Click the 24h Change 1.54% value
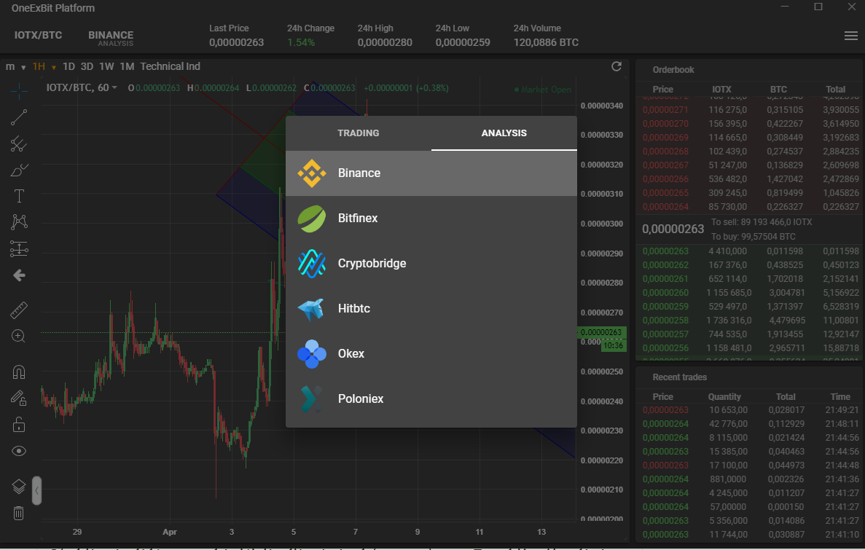Viewport: 865px width, 550px height. pyautogui.click(x=301, y=42)
